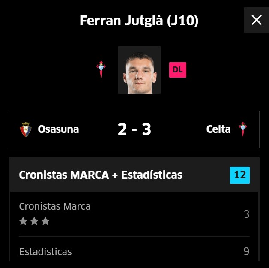
Task: Select the Osasuna team name
Action: point(58,129)
